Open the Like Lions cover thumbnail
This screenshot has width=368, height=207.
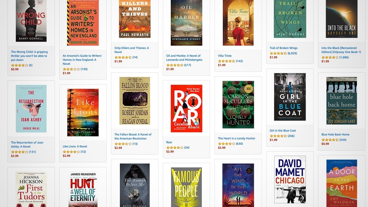pos(83,112)
